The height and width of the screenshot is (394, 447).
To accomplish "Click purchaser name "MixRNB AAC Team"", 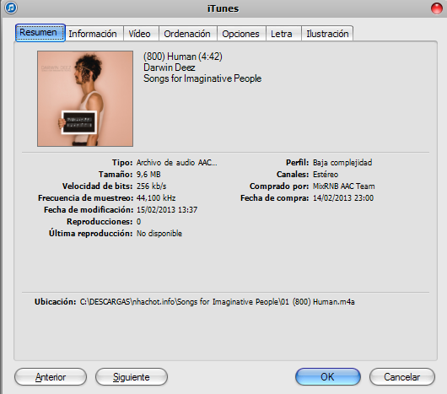I will pyautogui.click(x=344, y=186).
